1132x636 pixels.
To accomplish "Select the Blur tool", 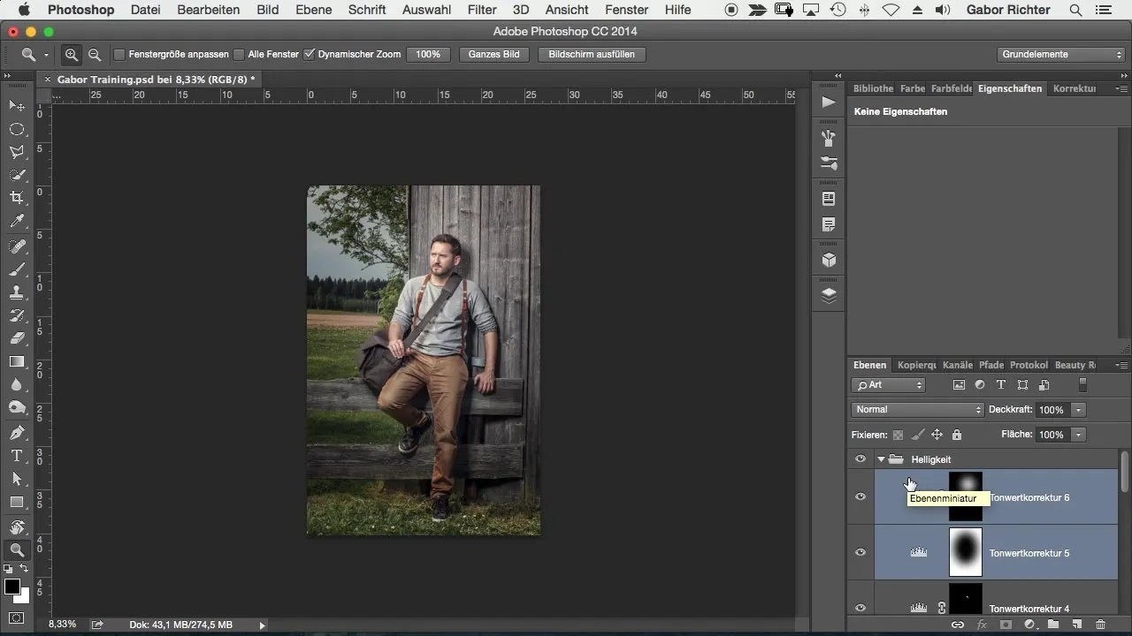I will click(17, 384).
